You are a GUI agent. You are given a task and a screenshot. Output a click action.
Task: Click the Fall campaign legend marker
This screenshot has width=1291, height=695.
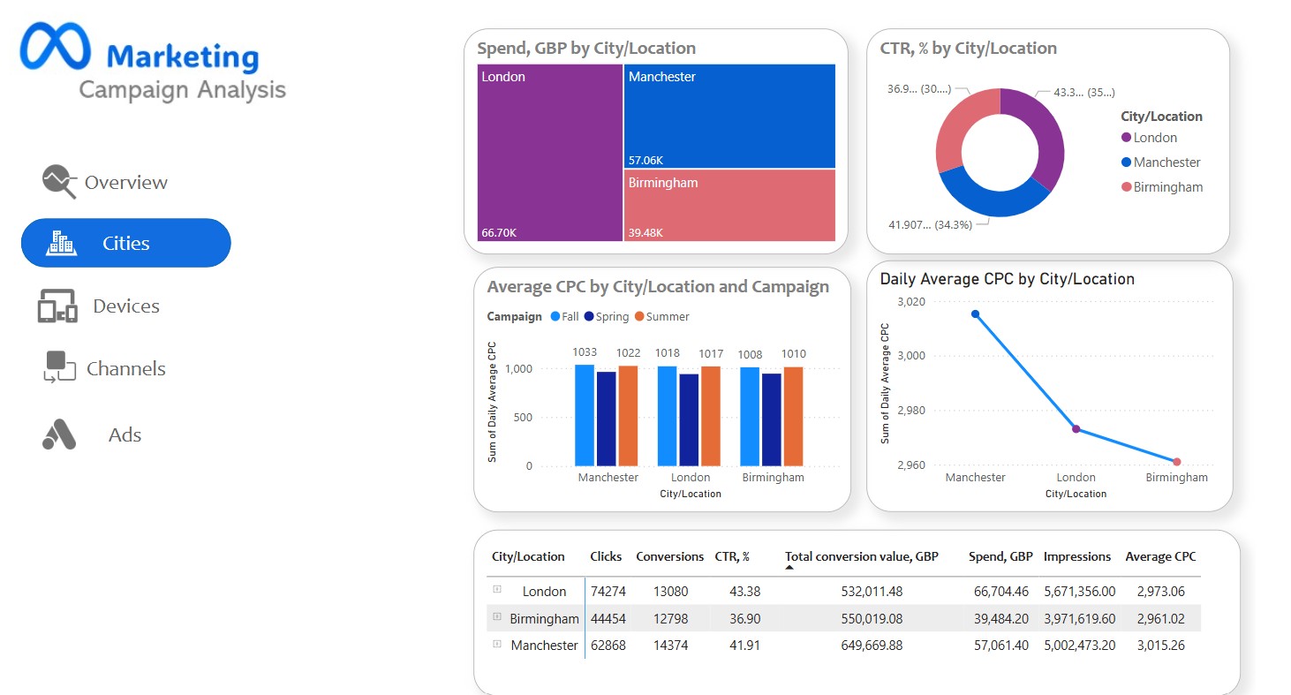555,316
